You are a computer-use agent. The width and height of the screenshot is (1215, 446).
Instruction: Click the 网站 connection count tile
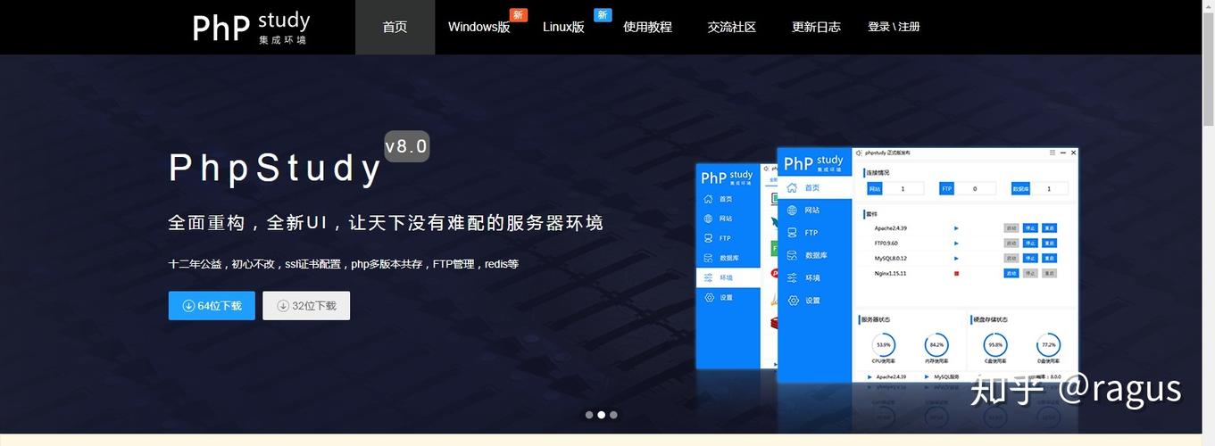pos(895,188)
